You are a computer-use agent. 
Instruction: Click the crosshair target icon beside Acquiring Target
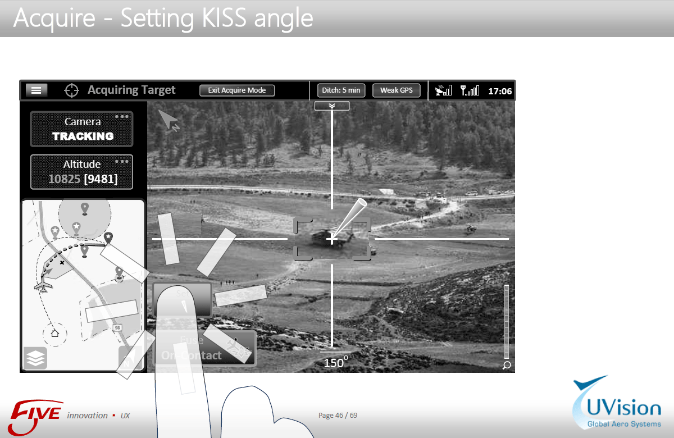(71, 90)
